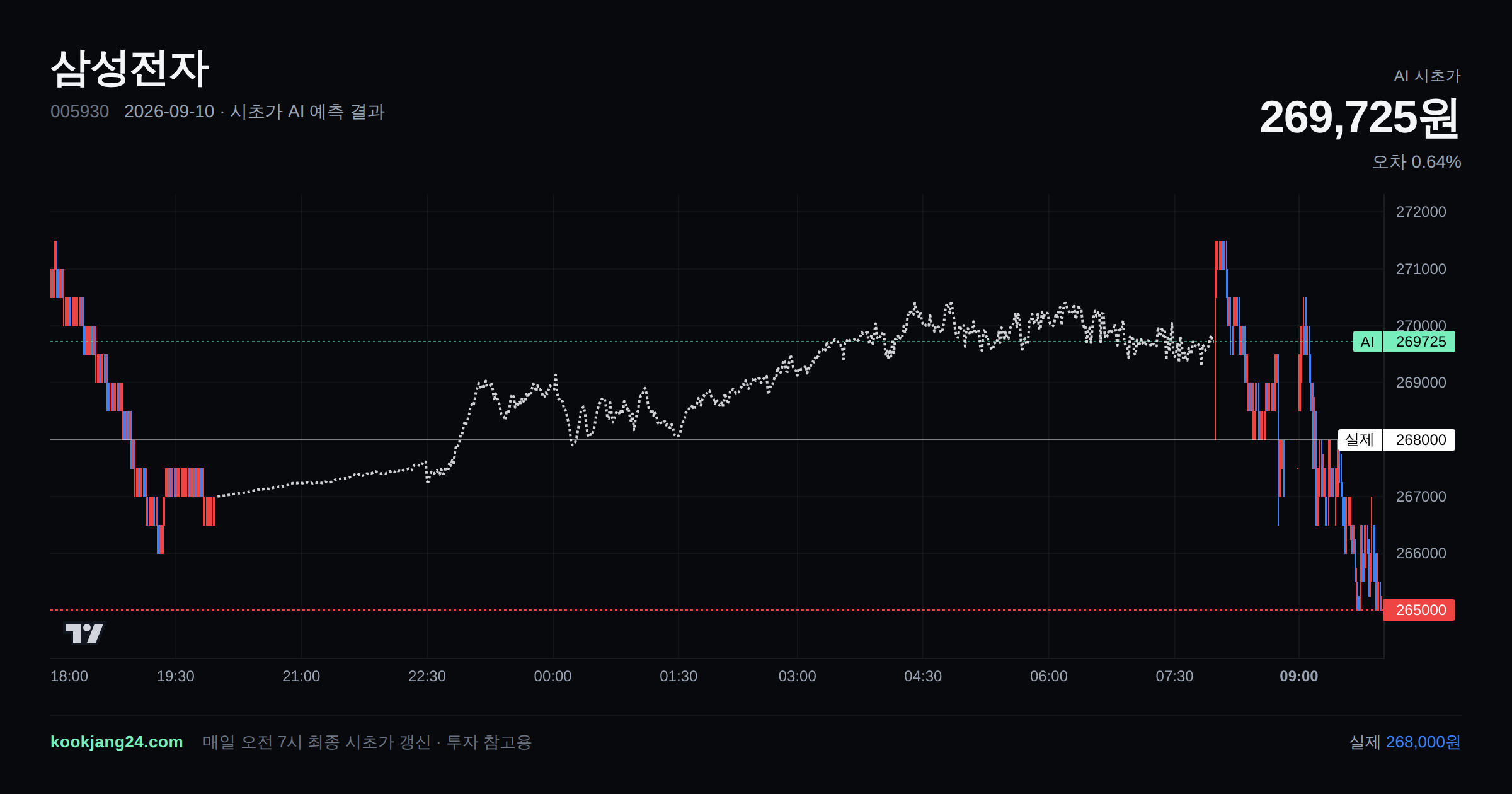Click the 21:00 time axis label

301,676
